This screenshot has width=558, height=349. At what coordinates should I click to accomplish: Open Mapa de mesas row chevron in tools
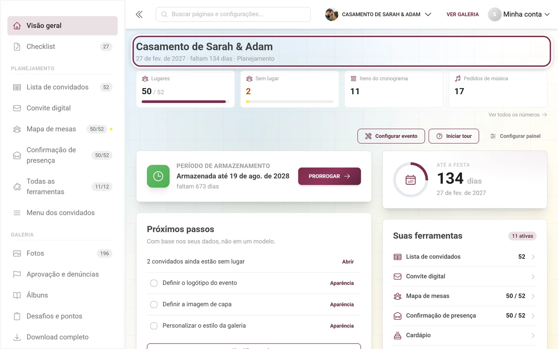click(533, 296)
